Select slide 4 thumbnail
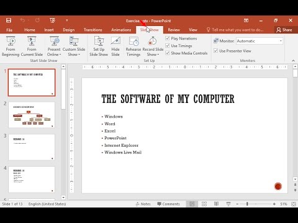 [x=32, y=180]
